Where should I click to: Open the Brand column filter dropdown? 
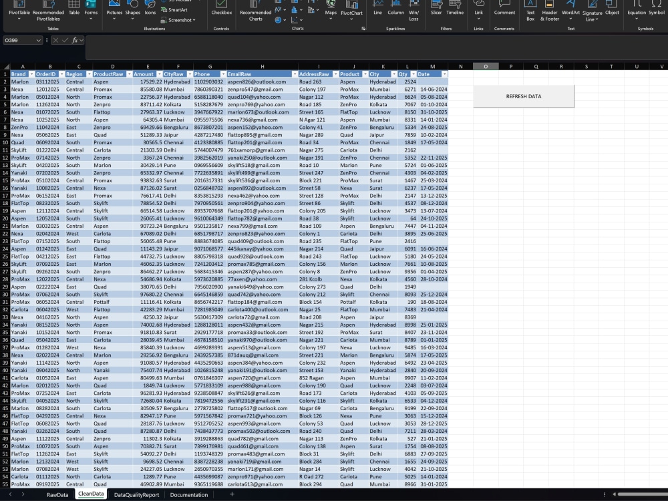[31, 74]
